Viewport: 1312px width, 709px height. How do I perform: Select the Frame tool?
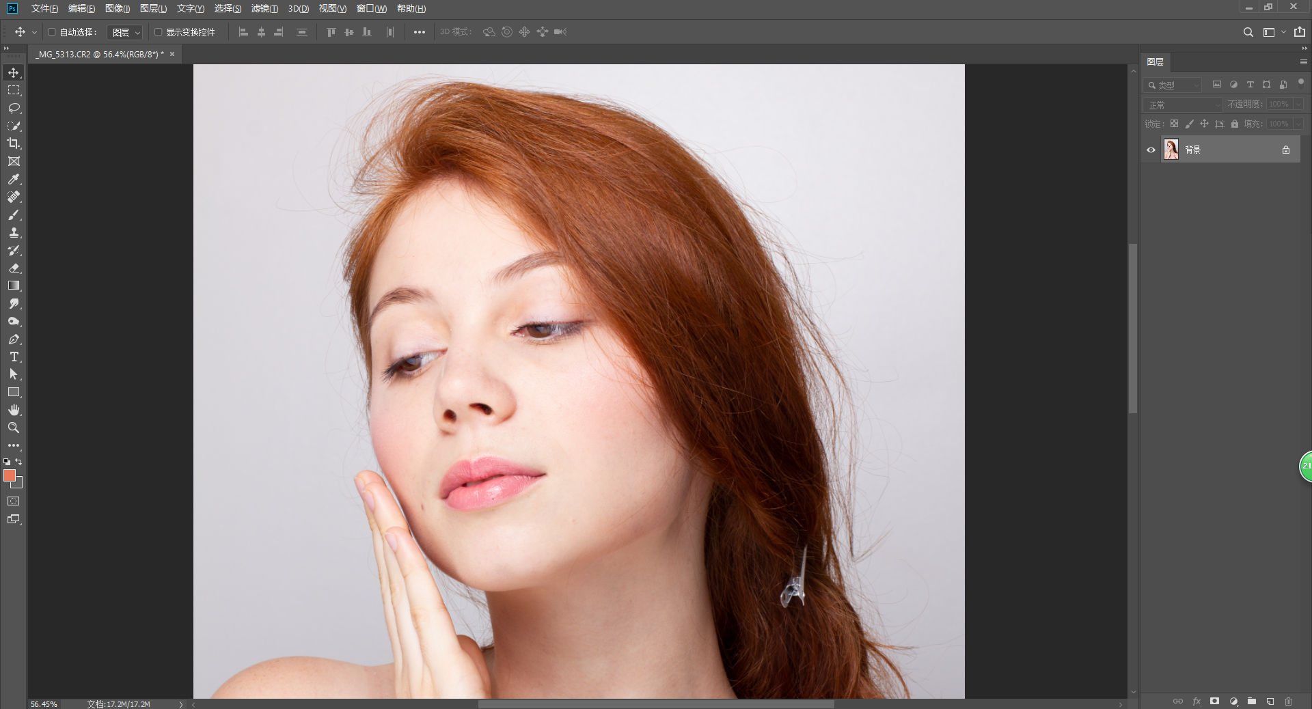(x=14, y=161)
